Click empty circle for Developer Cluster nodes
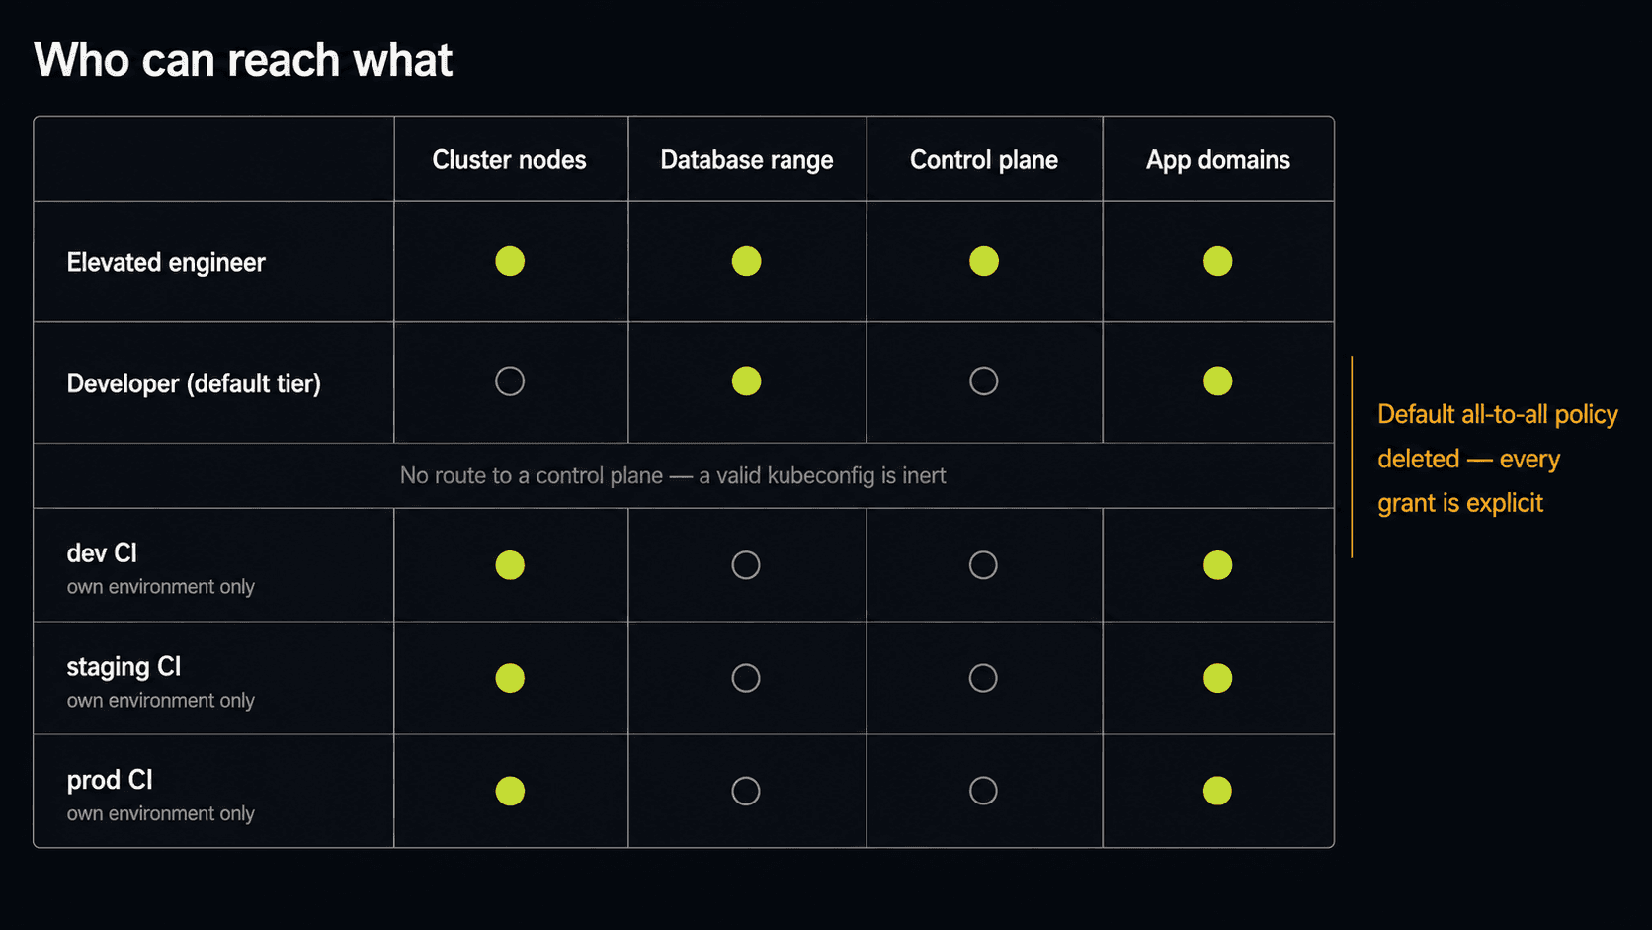This screenshot has width=1652, height=930. (x=510, y=380)
